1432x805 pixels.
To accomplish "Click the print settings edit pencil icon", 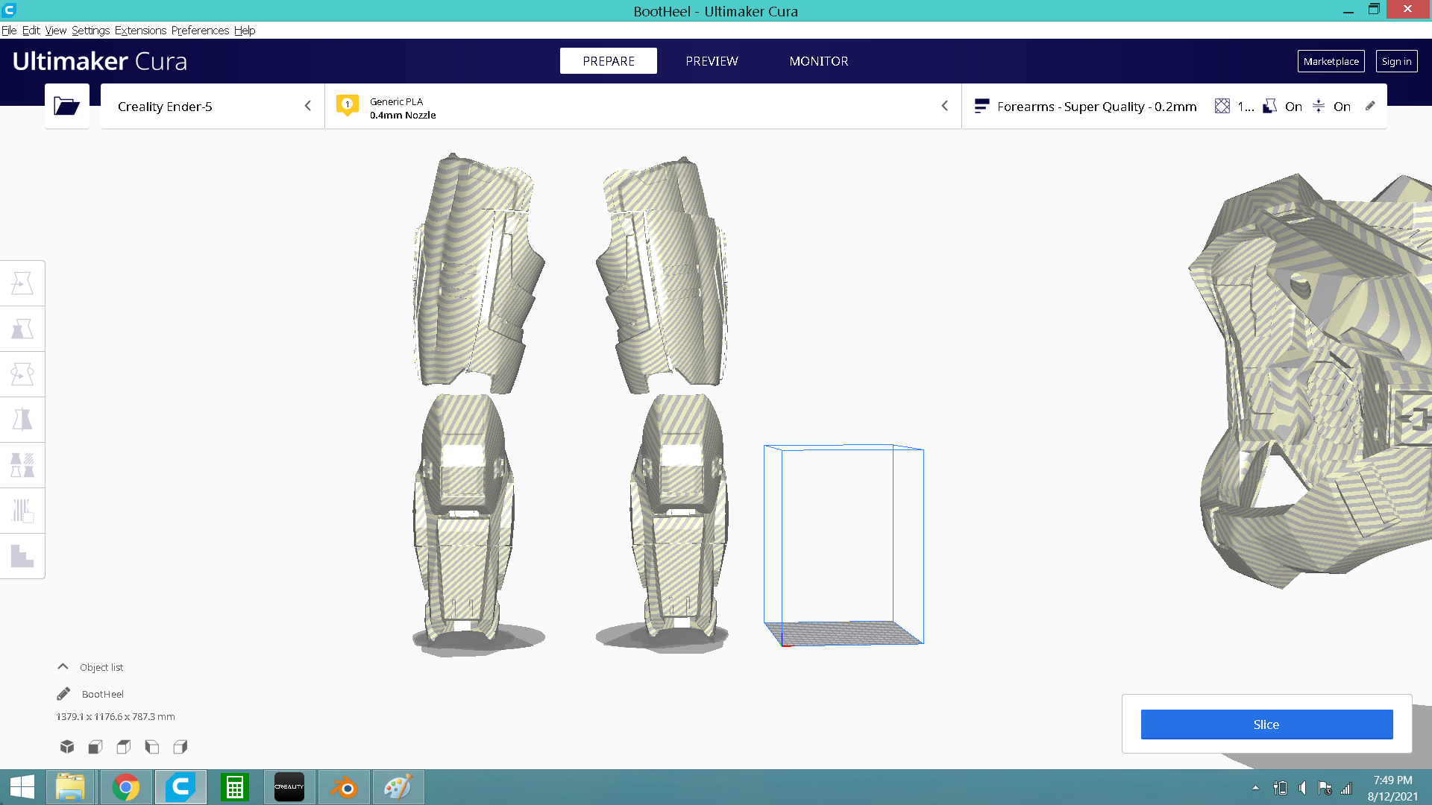I will click(x=1370, y=106).
